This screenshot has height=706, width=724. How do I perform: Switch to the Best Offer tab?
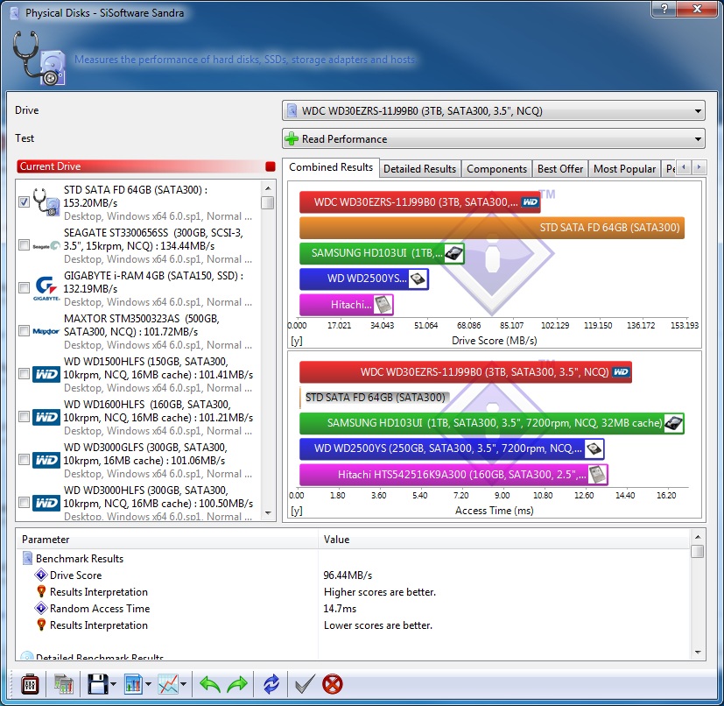560,169
